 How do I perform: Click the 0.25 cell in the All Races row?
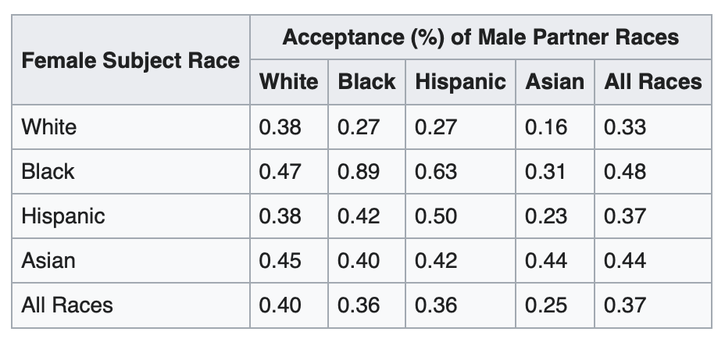click(x=546, y=305)
